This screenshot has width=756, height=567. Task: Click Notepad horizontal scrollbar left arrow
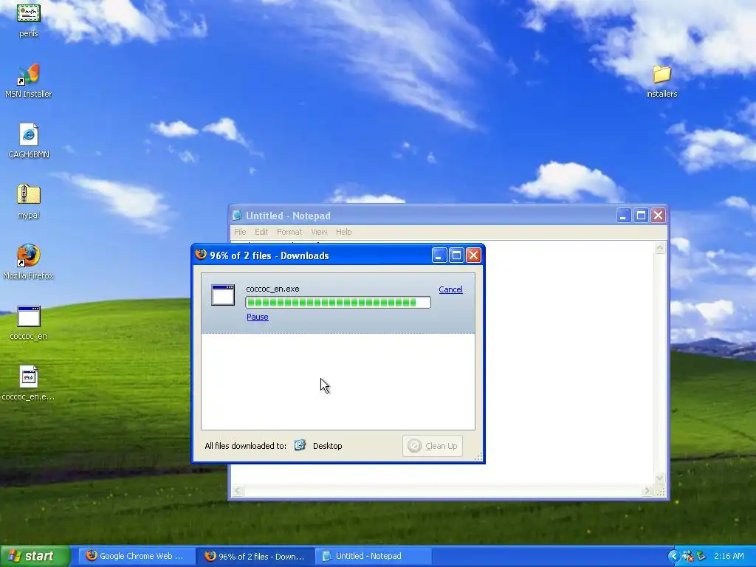237,491
